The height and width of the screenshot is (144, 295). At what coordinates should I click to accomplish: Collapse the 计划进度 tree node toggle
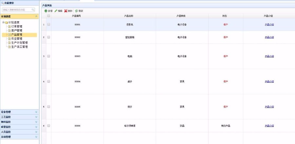3,22
